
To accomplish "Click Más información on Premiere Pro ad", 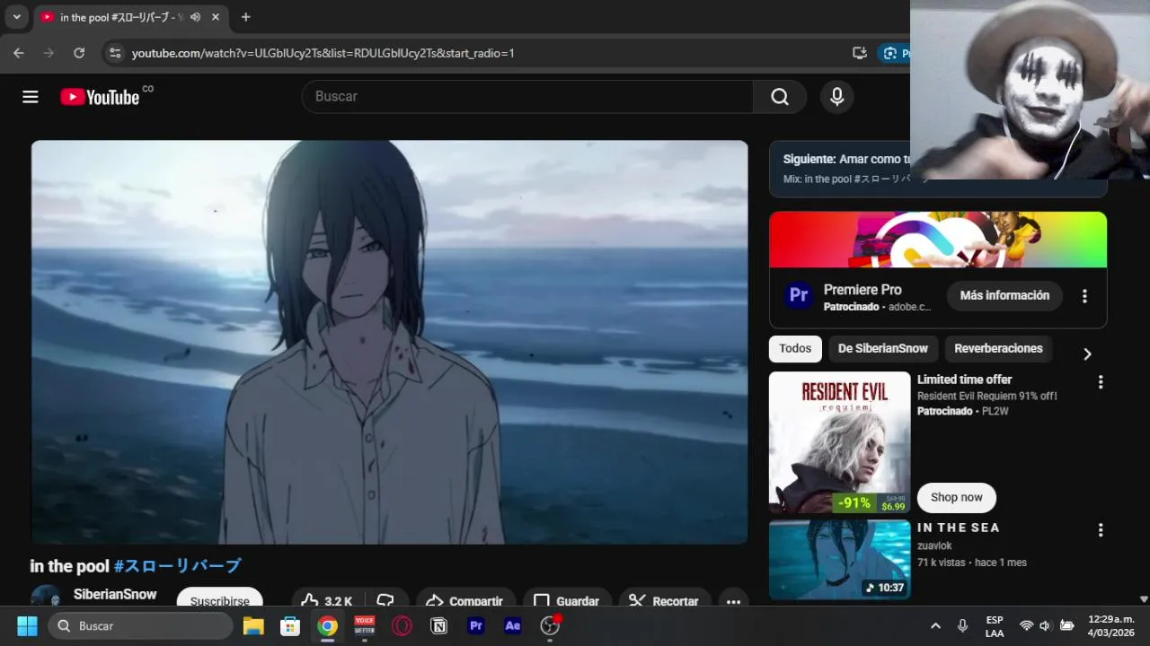I will click(x=1004, y=295).
